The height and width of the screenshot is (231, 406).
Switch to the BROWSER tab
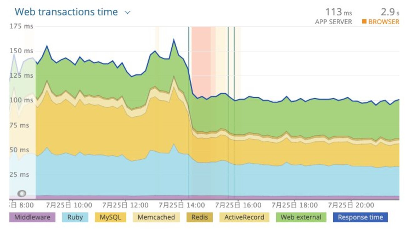(x=384, y=22)
